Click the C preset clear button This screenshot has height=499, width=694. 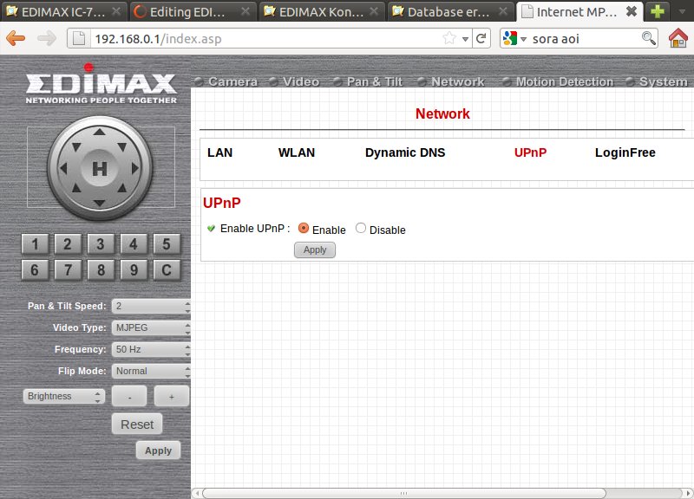167,270
